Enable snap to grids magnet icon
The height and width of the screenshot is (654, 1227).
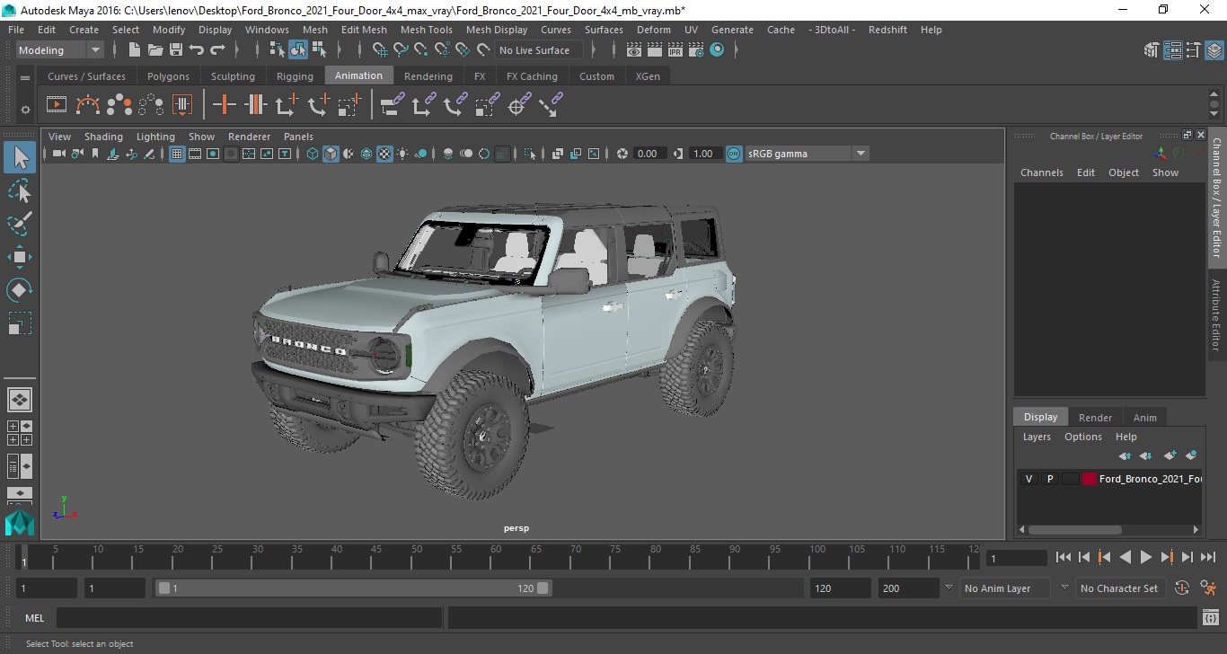coord(380,50)
